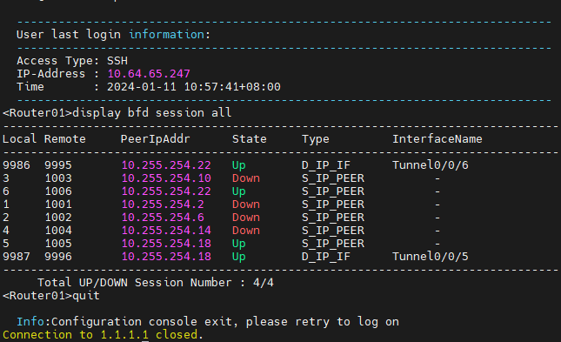This screenshot has width=561, height=342.
Task: Click peer address 10.255.254.10
Action: 166,178
